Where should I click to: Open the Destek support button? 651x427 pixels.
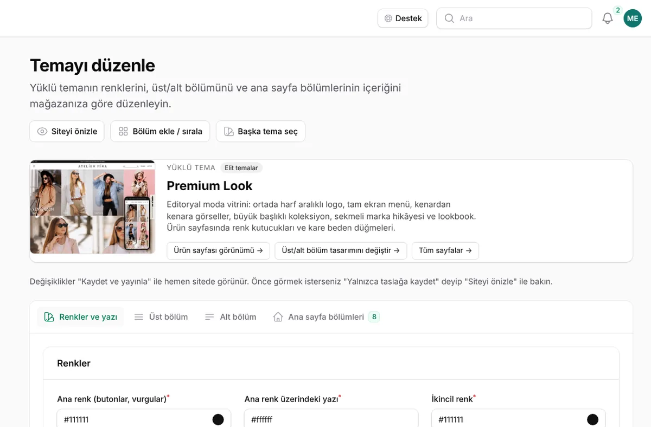coord(403,18)
